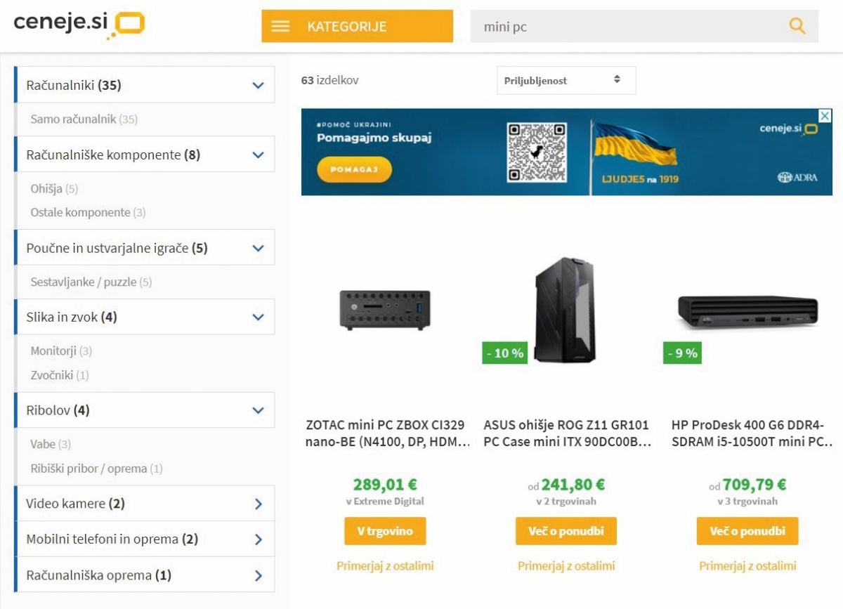
Task: Click Več o ponudbi for ASUS case
Action: coord(566,531)
